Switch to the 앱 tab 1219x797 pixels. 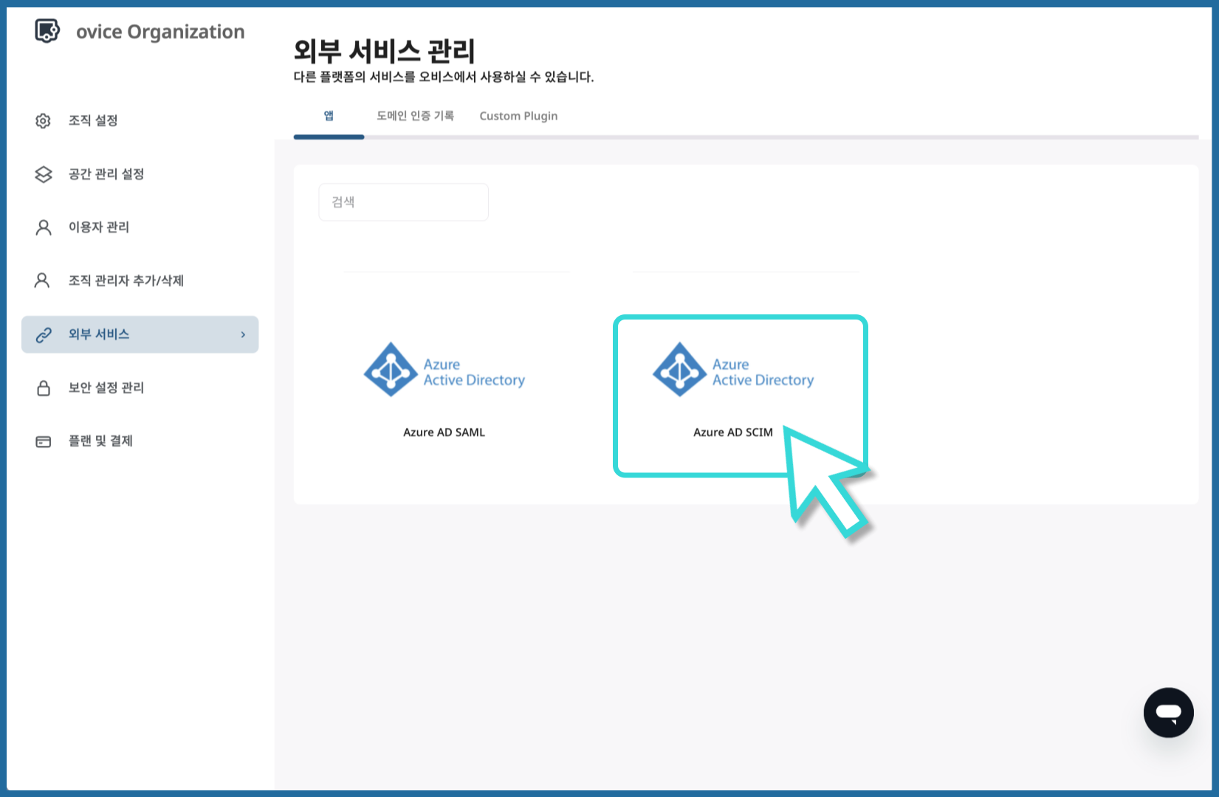pos(329,116)
